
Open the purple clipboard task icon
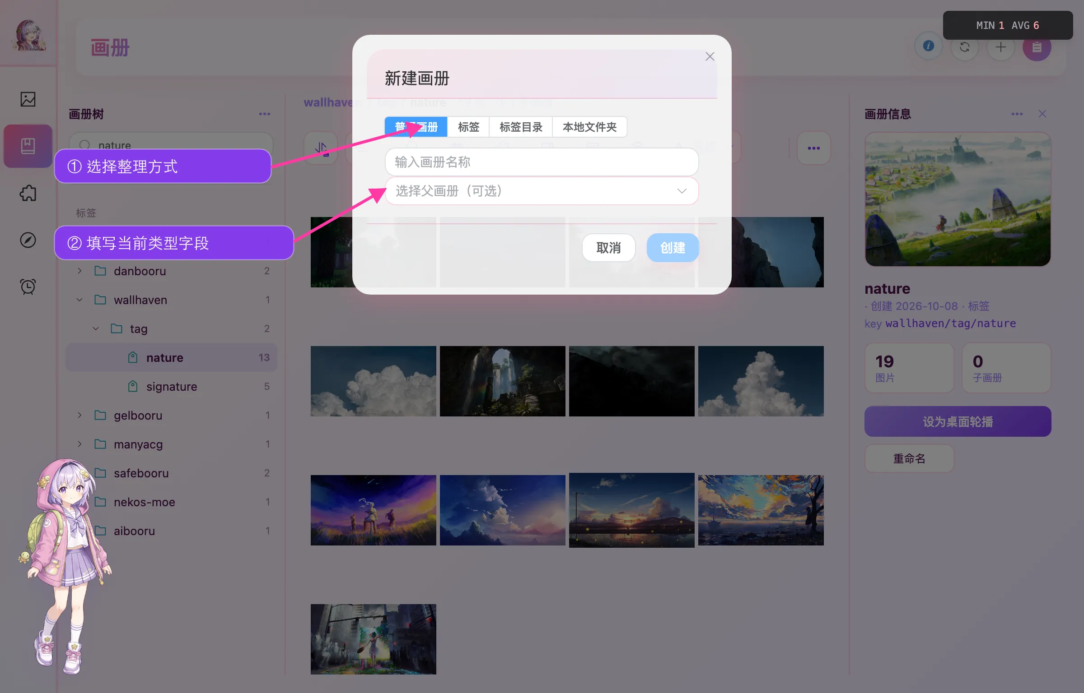tap(1037, 47)
